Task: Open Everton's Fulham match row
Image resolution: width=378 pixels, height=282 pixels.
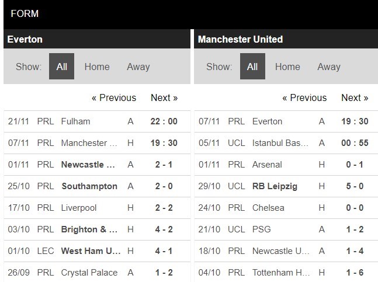Action: coord(75,121)
